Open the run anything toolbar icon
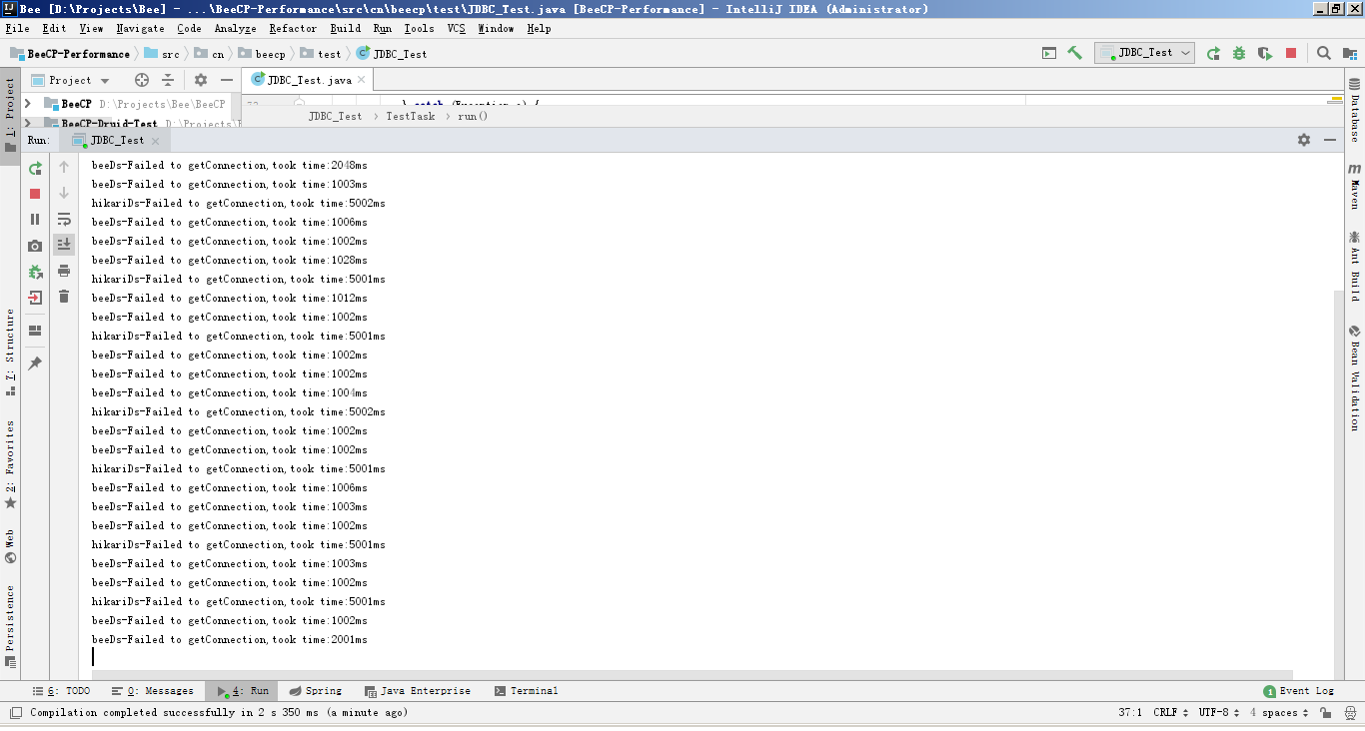 1049,54
